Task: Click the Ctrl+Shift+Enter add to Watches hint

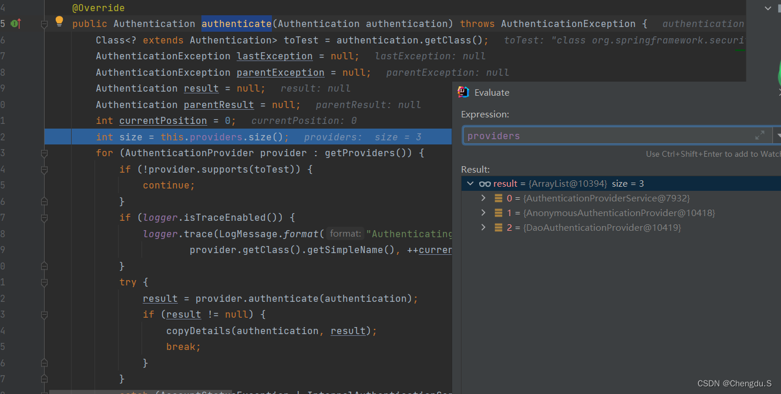Action: click(x=713, y=154)
